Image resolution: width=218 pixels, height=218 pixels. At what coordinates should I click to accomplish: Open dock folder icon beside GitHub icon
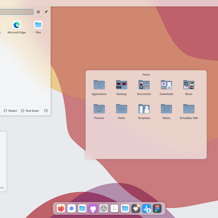(82, 209)
